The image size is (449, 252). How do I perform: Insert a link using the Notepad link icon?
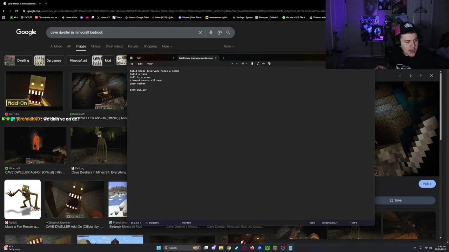pos(263,64)
